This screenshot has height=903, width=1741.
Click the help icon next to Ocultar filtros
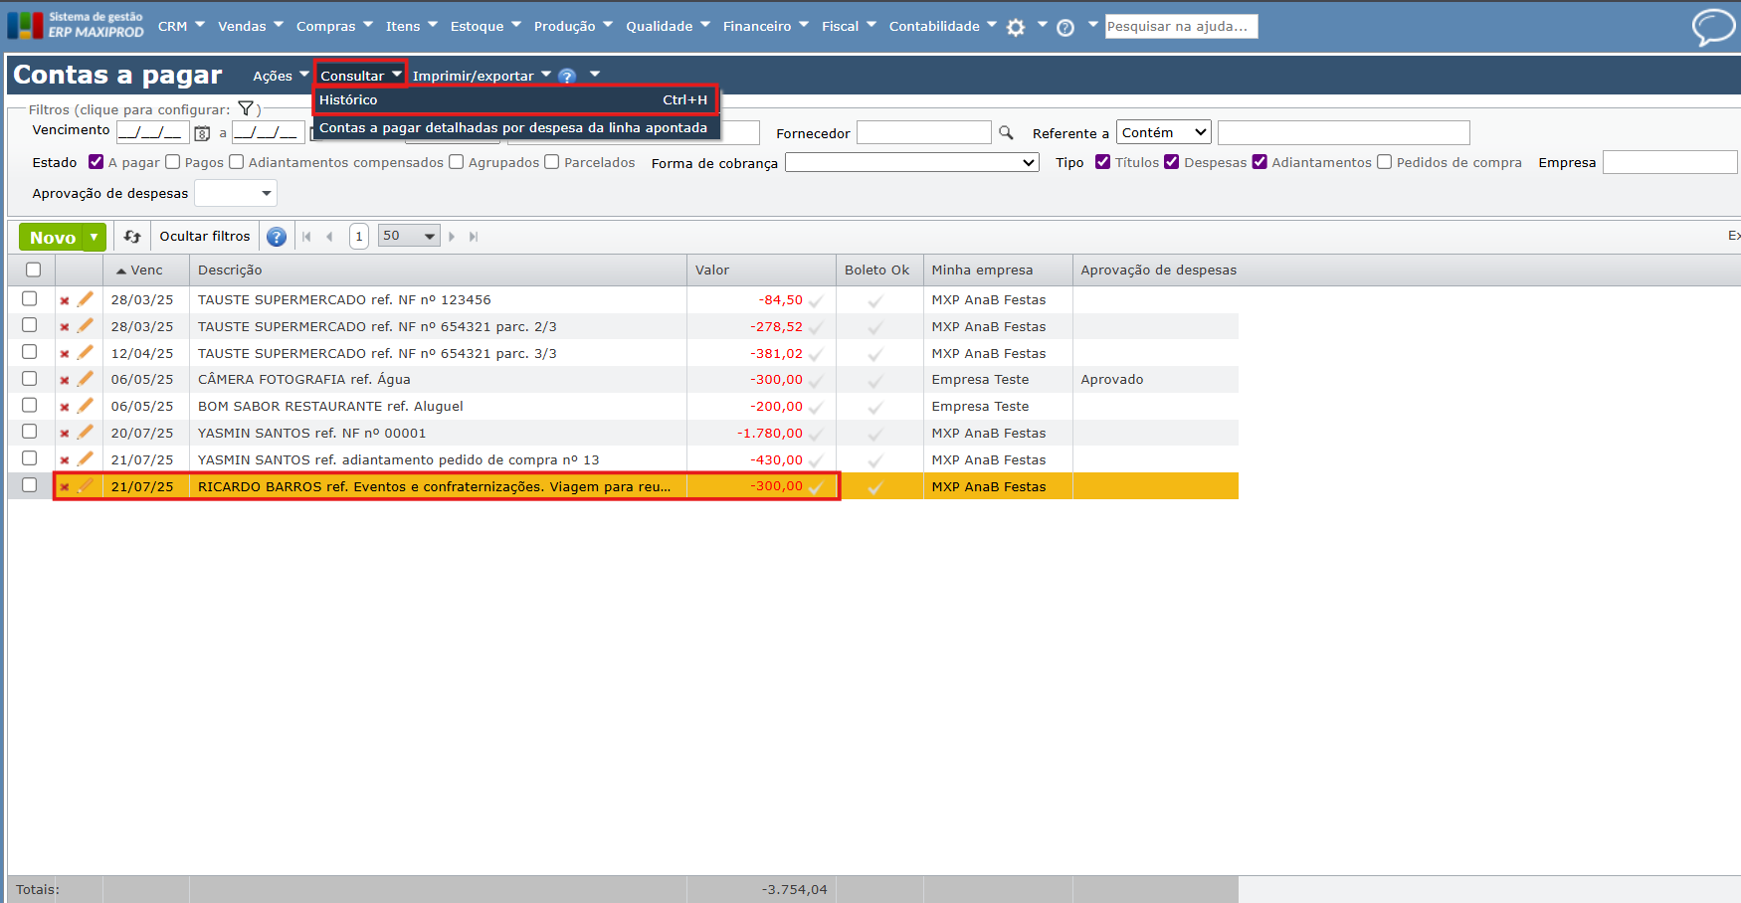point(277,237)
